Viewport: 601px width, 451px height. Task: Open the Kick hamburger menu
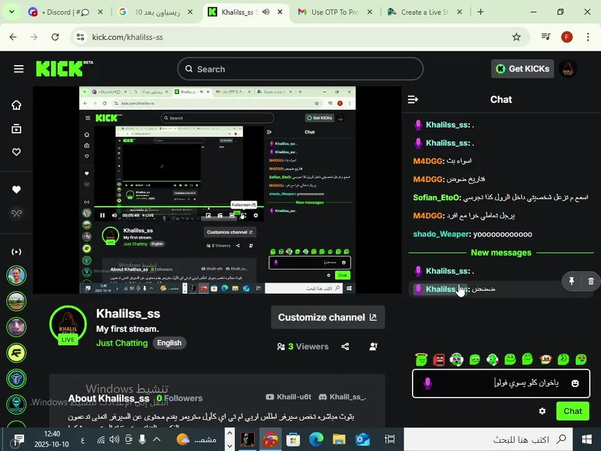[18, 69]
